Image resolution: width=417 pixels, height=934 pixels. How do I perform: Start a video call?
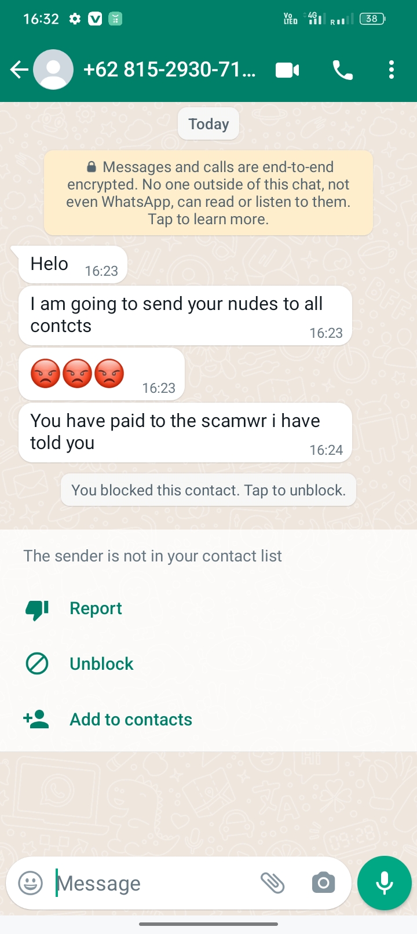[x=287, y=70]
